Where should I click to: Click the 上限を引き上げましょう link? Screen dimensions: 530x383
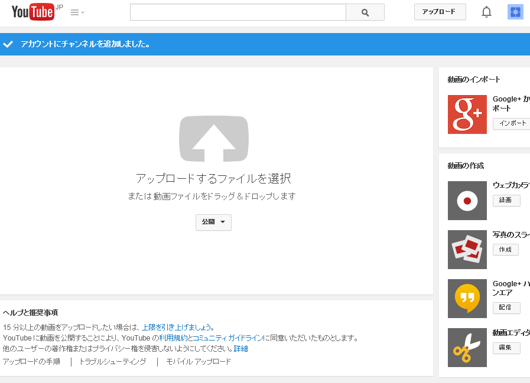(175, 327)
